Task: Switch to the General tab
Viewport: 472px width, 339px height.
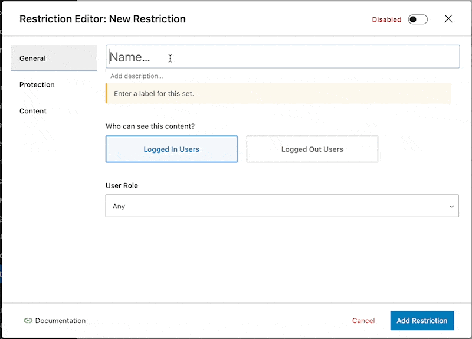Action: click(x=54, y=58)
